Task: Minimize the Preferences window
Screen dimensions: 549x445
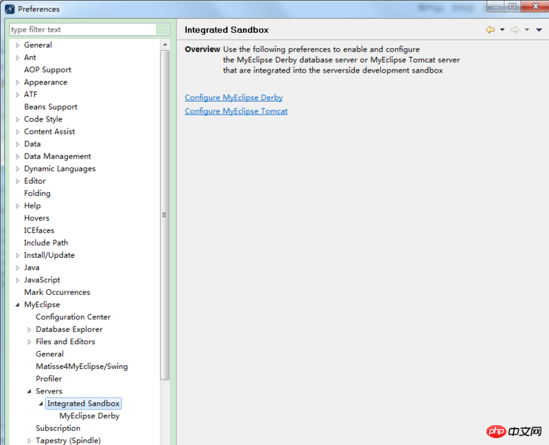Action: click(495, 7)
